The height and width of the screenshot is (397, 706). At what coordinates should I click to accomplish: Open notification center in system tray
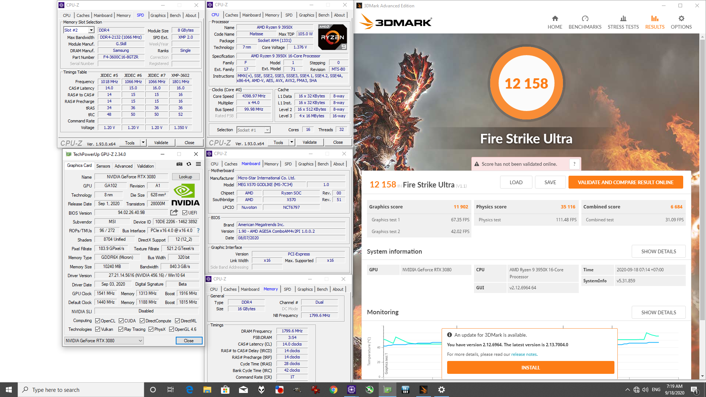tap(694, 390)
